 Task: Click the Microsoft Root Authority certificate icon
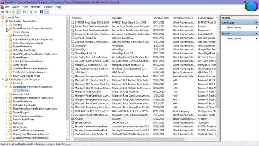pyautogui.click(x=73, y=92)
